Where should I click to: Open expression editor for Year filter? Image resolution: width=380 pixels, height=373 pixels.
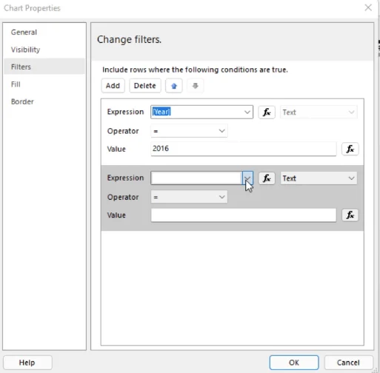[x=267, y=112]
